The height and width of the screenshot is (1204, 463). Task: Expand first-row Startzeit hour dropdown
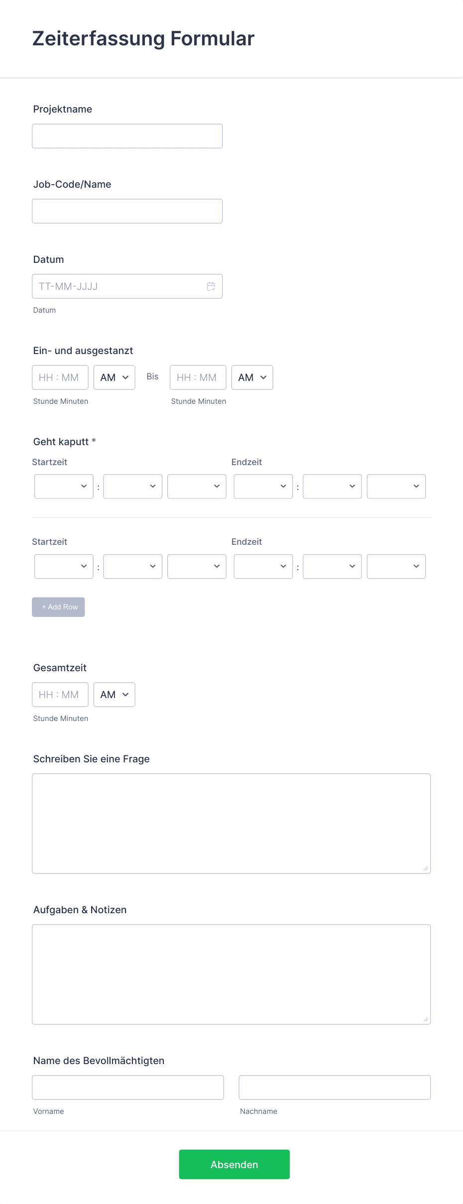64,486
